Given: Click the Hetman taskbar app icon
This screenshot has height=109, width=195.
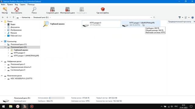Looking at the screenshot, I should pyautogui.click(x=25, y=106).
